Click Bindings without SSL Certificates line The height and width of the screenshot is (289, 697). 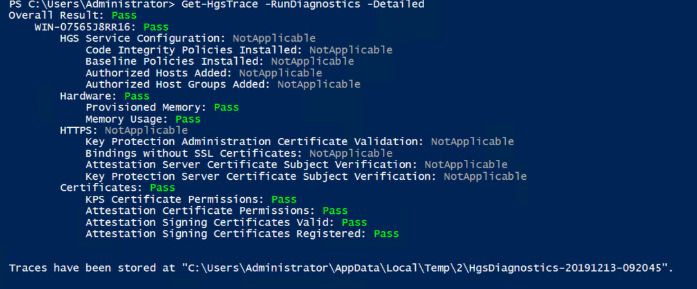(x=239, y=153)
